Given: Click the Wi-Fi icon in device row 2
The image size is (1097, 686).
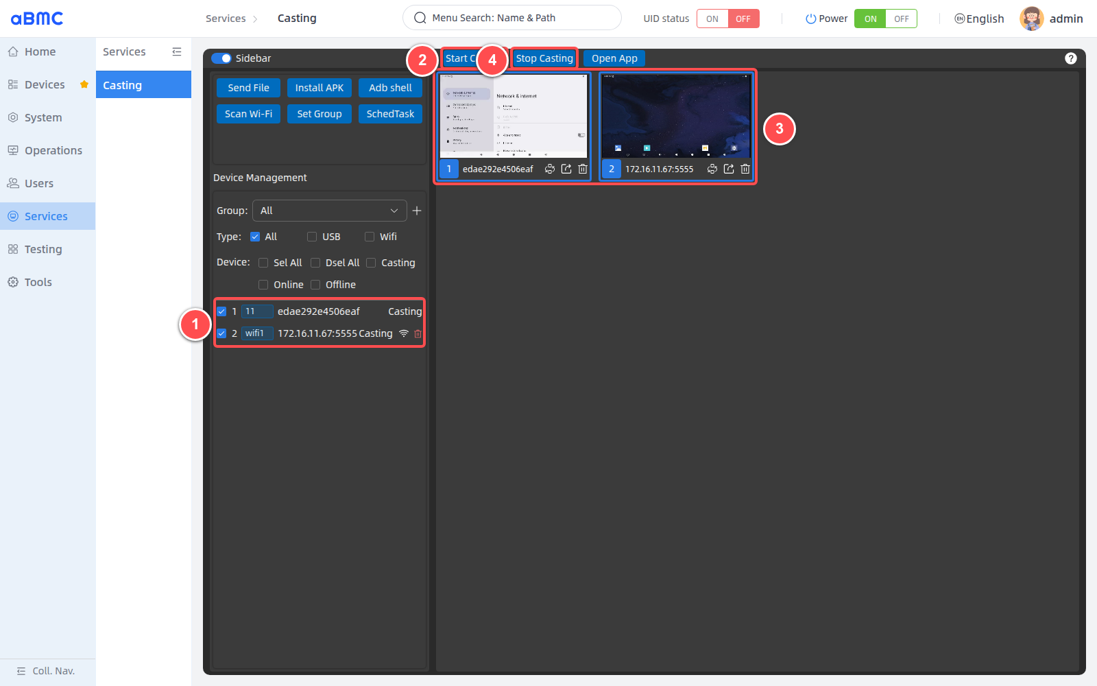Looking at the screenshot, I should (404, 333).
